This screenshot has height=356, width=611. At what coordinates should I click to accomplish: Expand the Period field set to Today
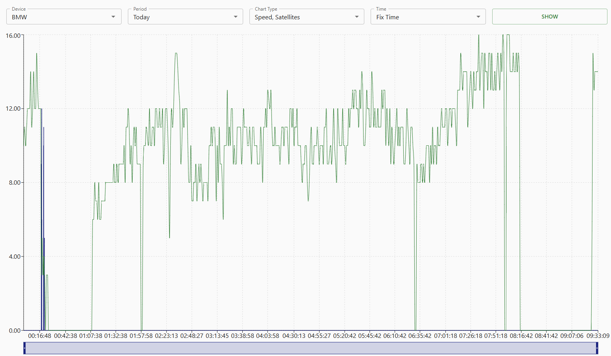181,17
